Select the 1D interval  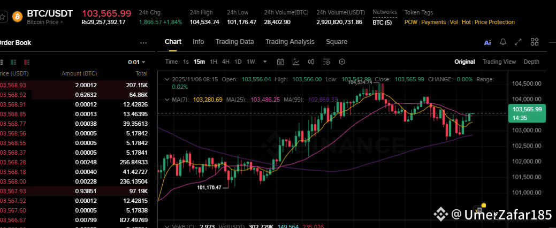click(x=238, y=62)
